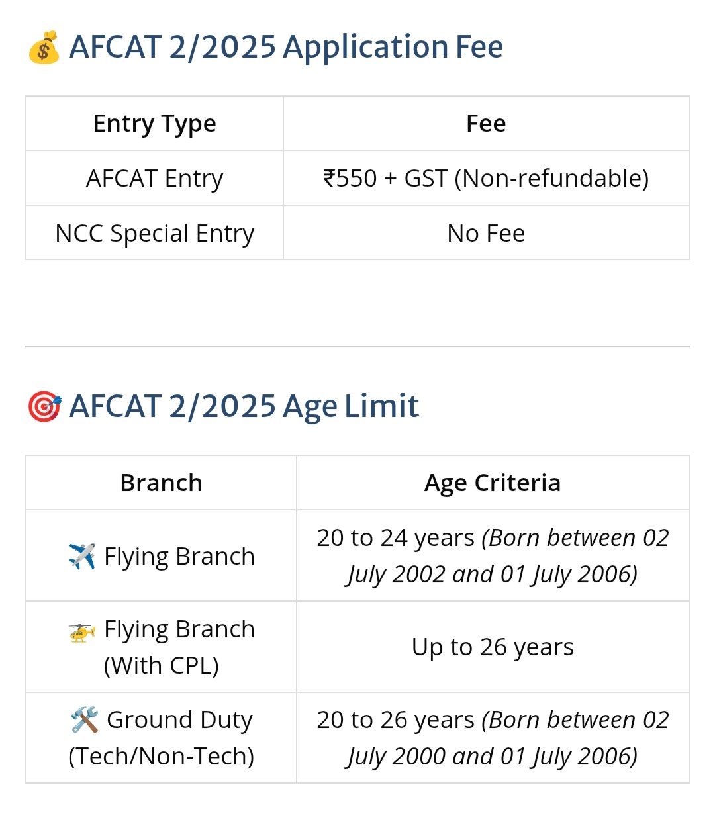The height and width of the screenshot is (832, 715).
Task: Click the Entry Type column header
Action: click(x=155, y=124)
